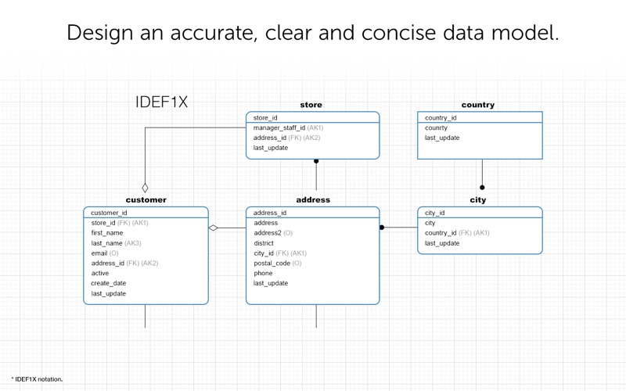Viewport: 626px width, 391px height.
Task: Click filled dot connector beneath store entity
Action: 316,161
